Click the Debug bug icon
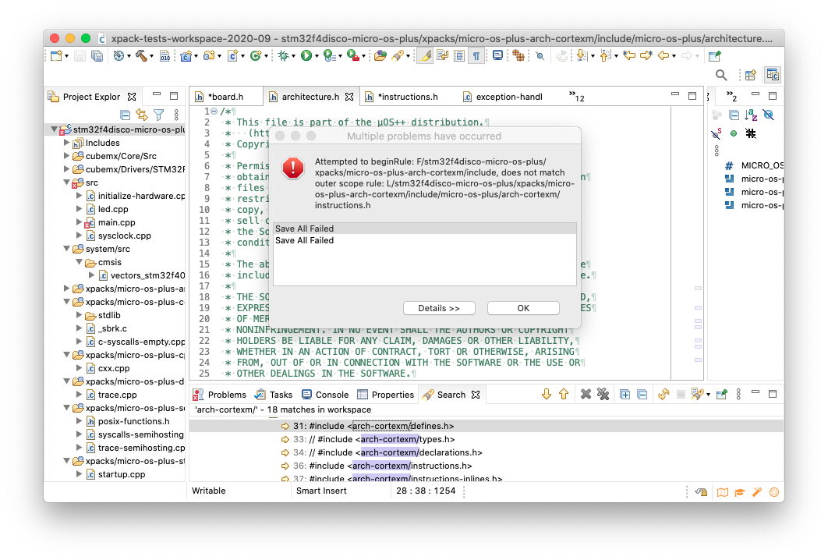This screenshot has height=560, width=828. (x=285, y=55)
